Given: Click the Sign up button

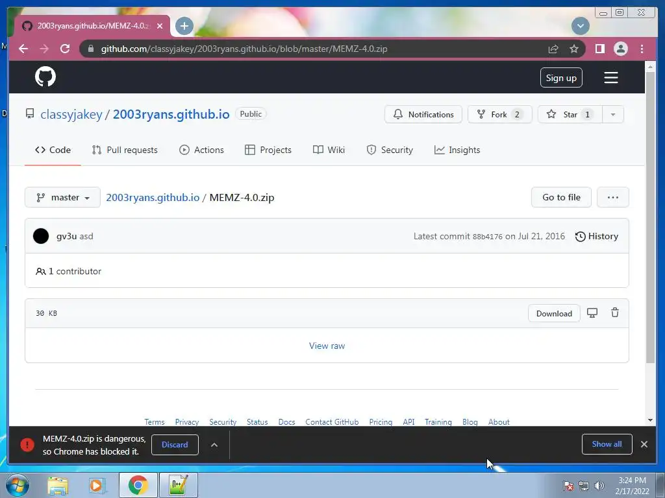Looking at the screenshot, I should point(561,78).
